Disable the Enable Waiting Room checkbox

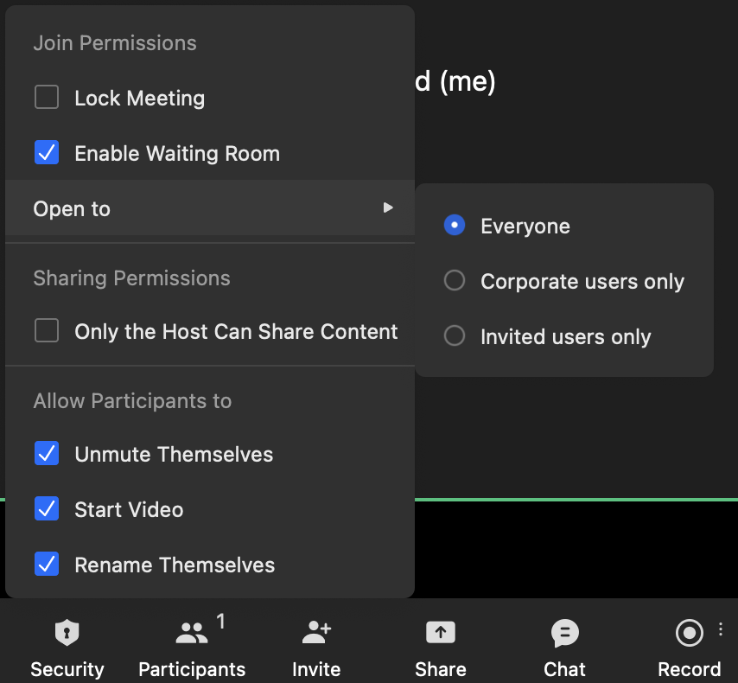pos(47,153)
